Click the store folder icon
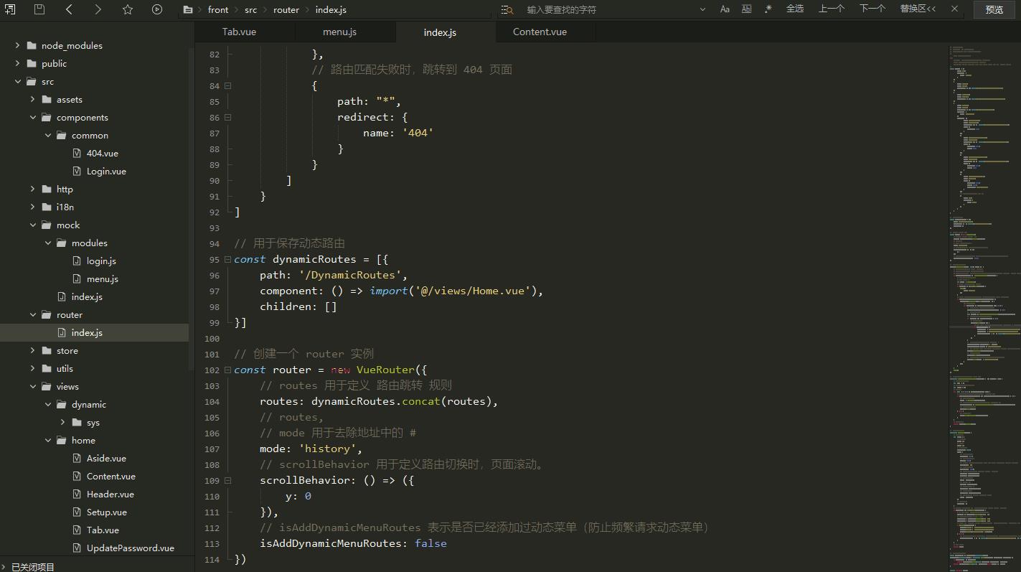Viewport: 1021px width, 572px height. (x=47, y=350)
